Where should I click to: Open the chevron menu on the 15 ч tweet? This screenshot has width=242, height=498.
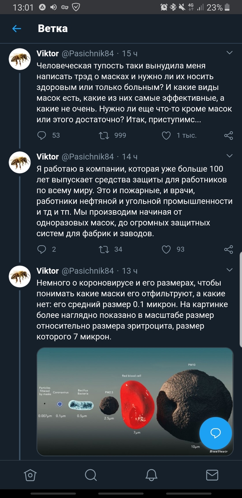229,53
